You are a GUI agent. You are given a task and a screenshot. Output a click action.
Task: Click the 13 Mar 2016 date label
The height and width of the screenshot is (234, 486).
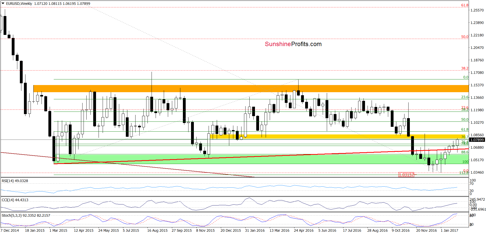tap(279, 230)
